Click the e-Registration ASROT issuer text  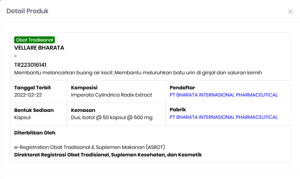point(89,147)
